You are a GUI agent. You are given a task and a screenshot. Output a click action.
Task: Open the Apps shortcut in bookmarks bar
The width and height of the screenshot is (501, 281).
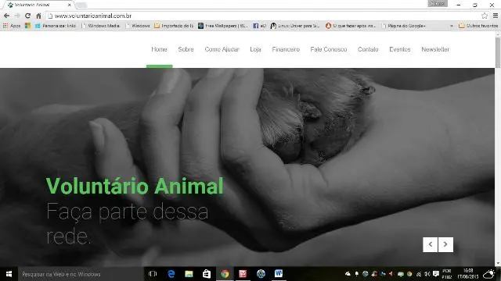point(12,26)
